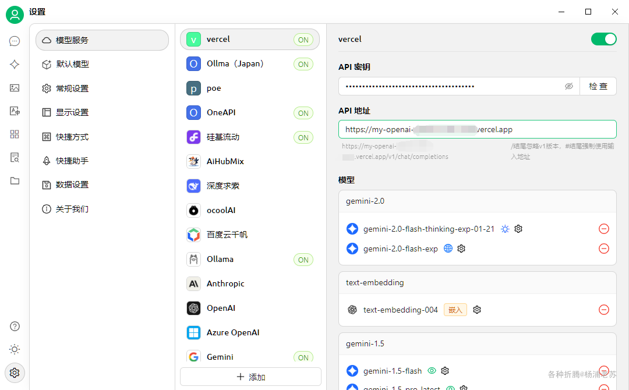Screen dimensions: 629x390
Task: Click the 嵌入 tag on text-embedding-004
Action: point(455,310)
